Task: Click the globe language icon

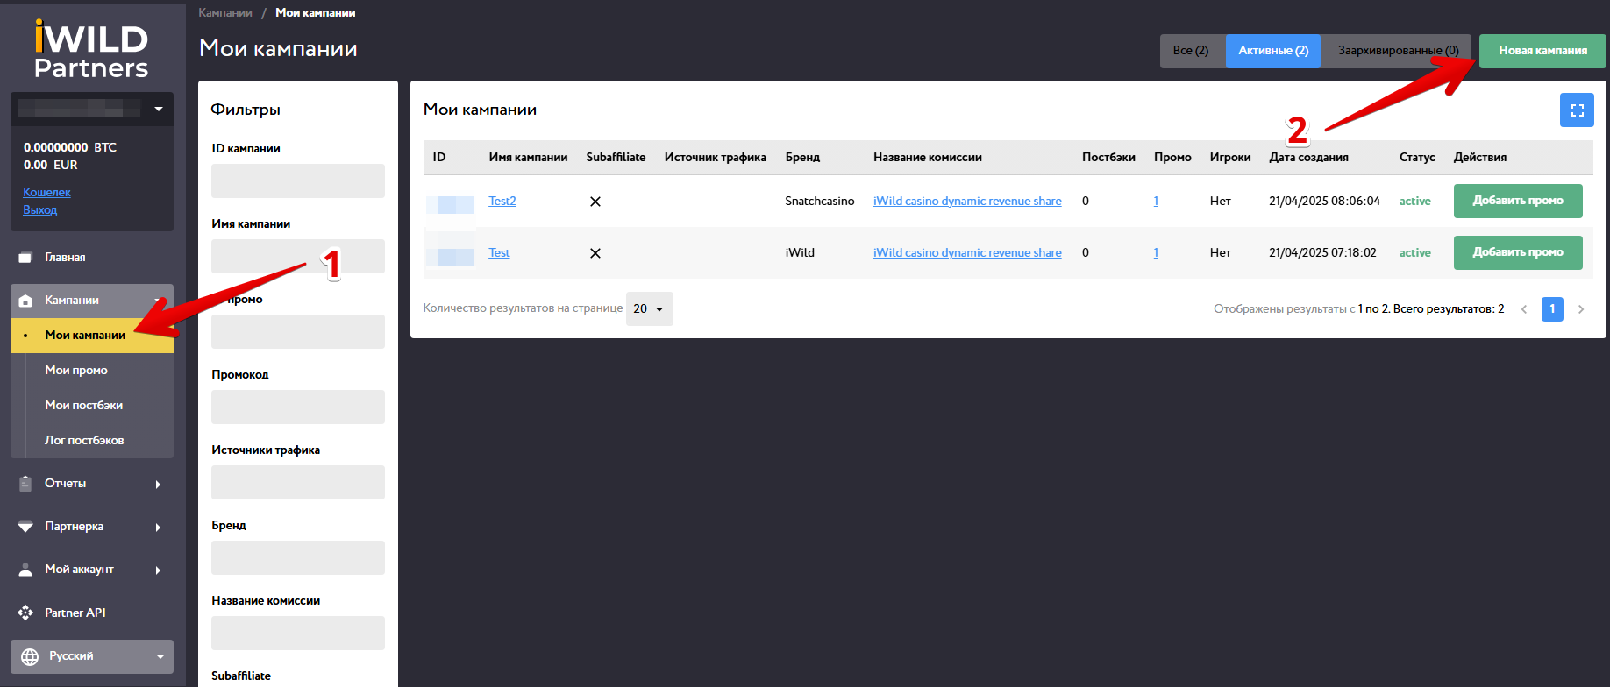Action: (30, 656)
